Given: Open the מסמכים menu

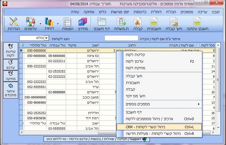Looking at the screenshot, I should [187, 12].
